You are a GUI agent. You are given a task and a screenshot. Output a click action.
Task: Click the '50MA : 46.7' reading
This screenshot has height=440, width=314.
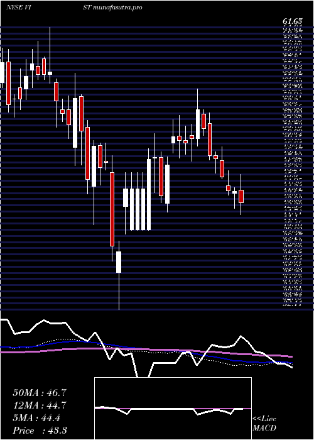pos(40,393)
